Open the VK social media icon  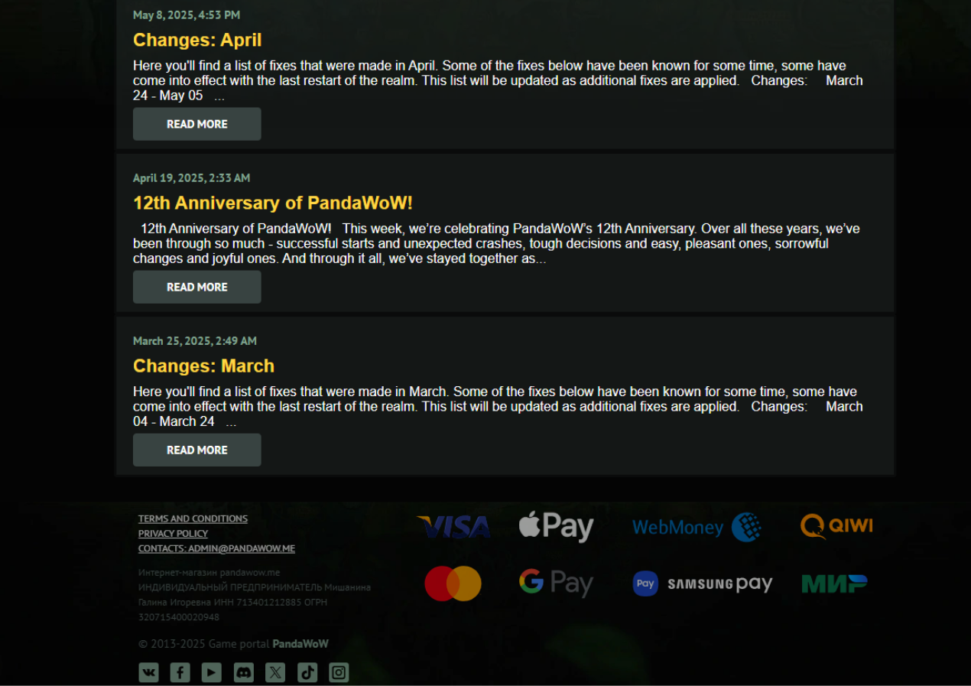tap(148, 672)
